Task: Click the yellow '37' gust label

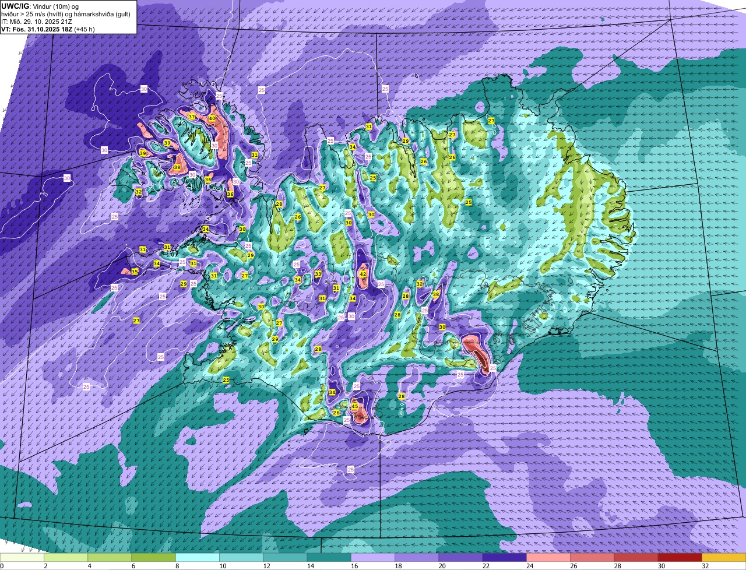Action: 192,117
